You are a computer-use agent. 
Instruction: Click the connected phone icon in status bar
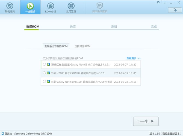tap(2, 133)
